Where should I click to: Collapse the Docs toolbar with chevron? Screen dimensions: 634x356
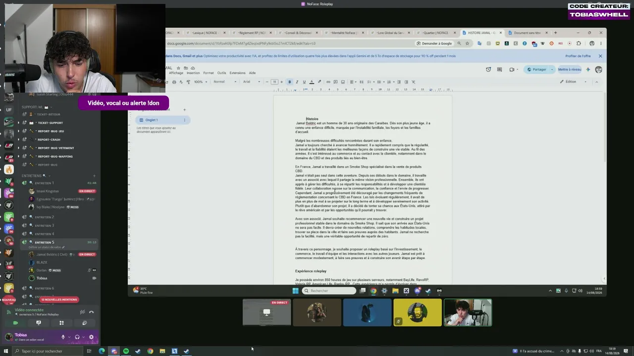coord(596,82)
